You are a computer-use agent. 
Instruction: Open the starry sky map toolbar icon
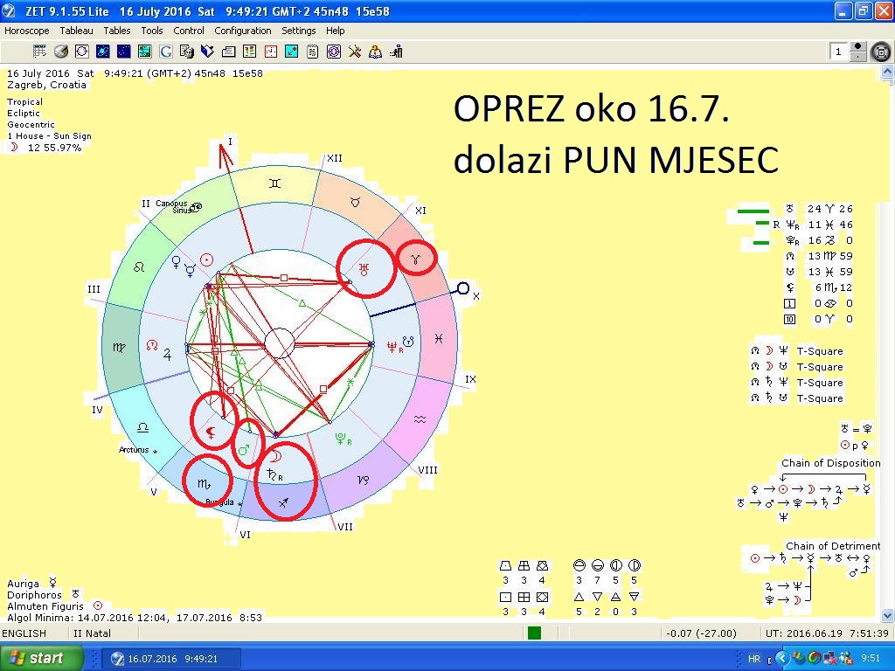(124, 52)
